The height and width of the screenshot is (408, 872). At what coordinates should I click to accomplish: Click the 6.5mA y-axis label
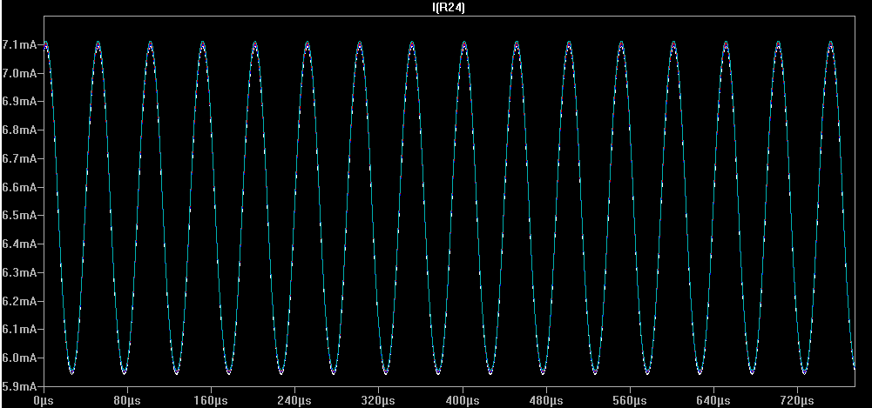tap(17, 216)
